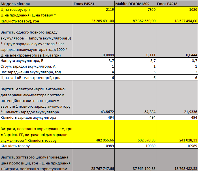Select the price cell with value 2119
This screenshot has height=171, width=198.
[x=93, y=9]
